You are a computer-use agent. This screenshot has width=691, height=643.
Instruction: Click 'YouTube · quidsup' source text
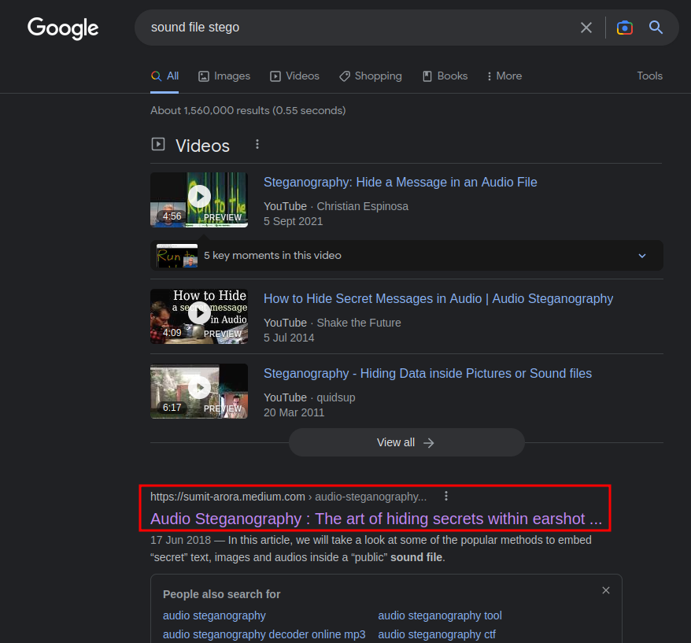(309, 397)
